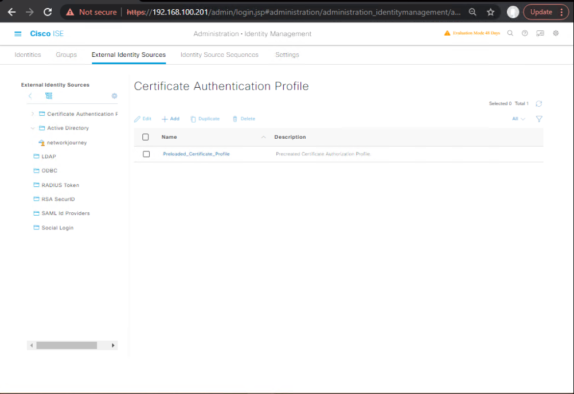Select the ODBC folder
Image resolution: width=574 pixels, height=394 pixels.
[45, 171]
